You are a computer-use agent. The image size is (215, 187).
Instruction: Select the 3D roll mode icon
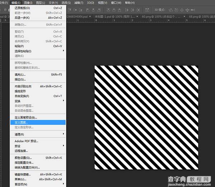pyautogui.click(x=176, y=10)
